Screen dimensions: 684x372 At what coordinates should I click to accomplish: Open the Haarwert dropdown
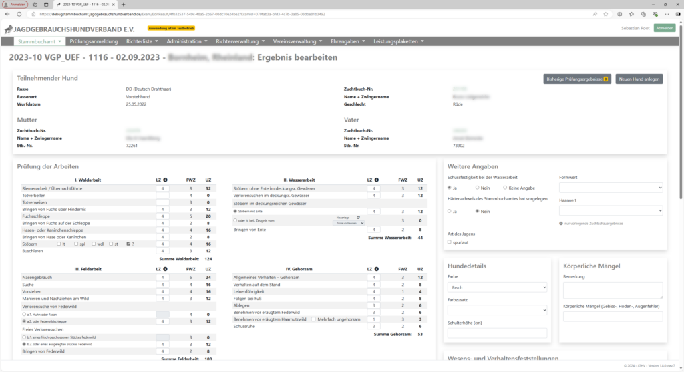[611, 210]
